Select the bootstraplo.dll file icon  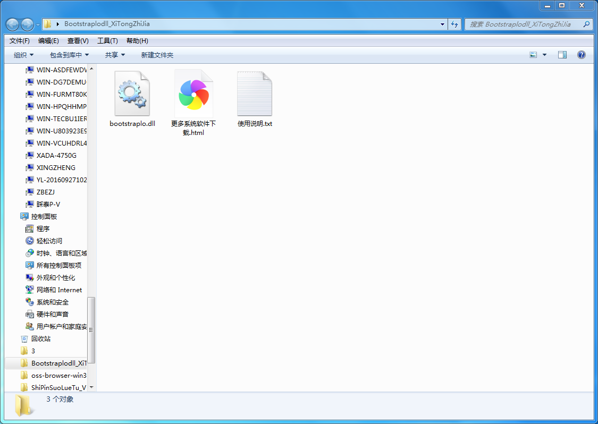point(132,94)
